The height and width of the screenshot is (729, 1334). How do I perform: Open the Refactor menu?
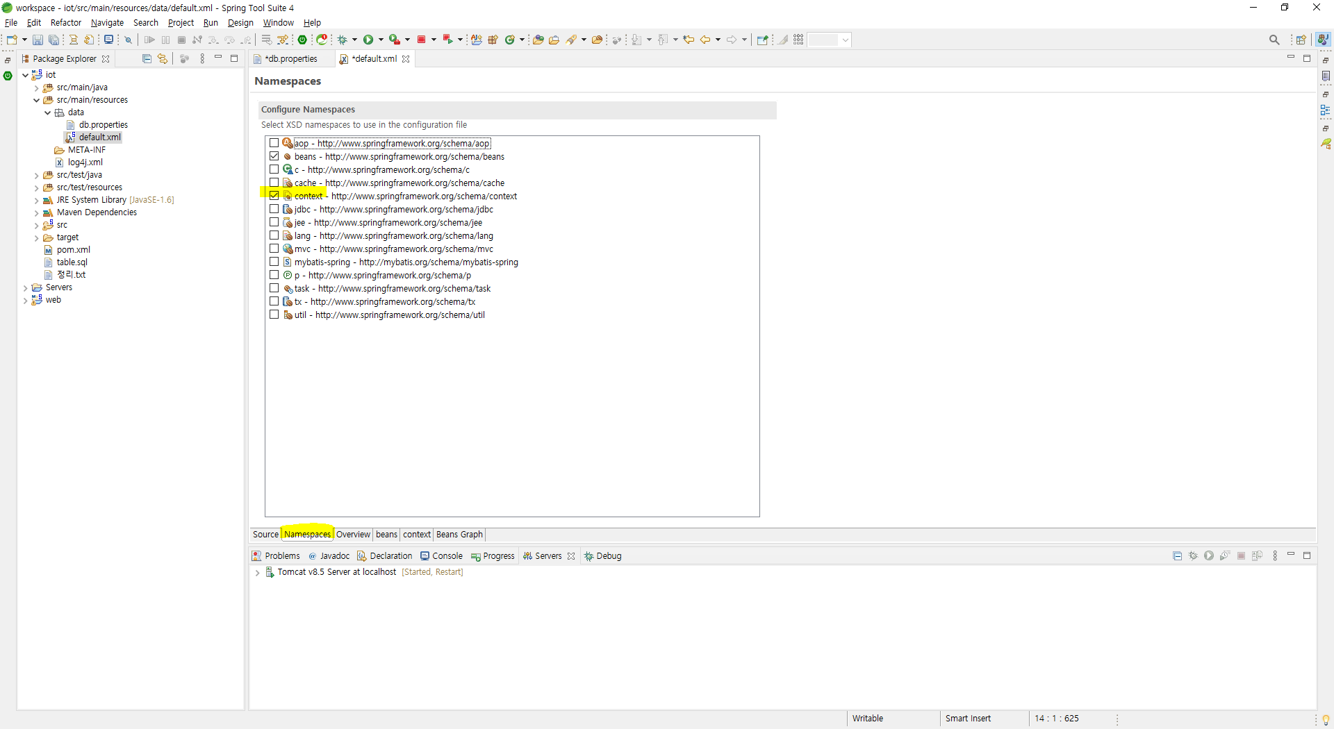pyautogui.click(x=66, y=23)
